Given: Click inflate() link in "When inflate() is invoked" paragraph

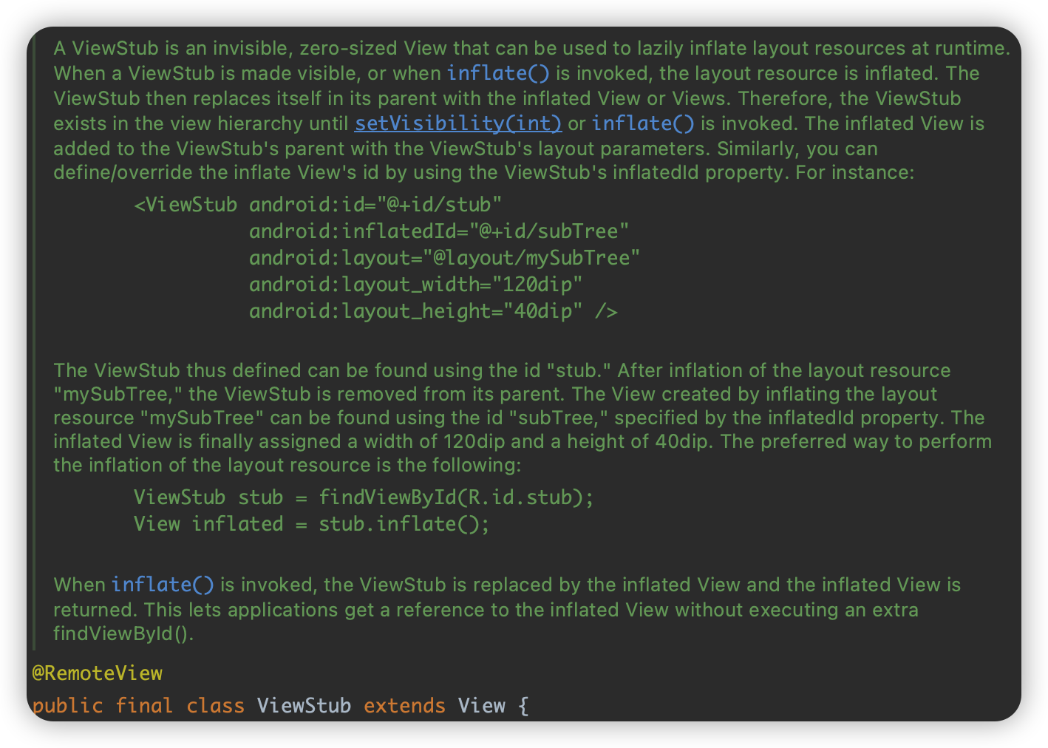Looking at the screenshot, I should tap(163, 585).
